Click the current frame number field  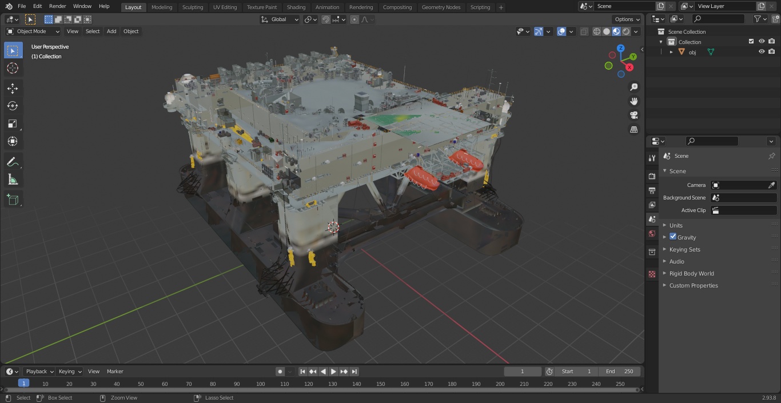click(x=522, y=372)
